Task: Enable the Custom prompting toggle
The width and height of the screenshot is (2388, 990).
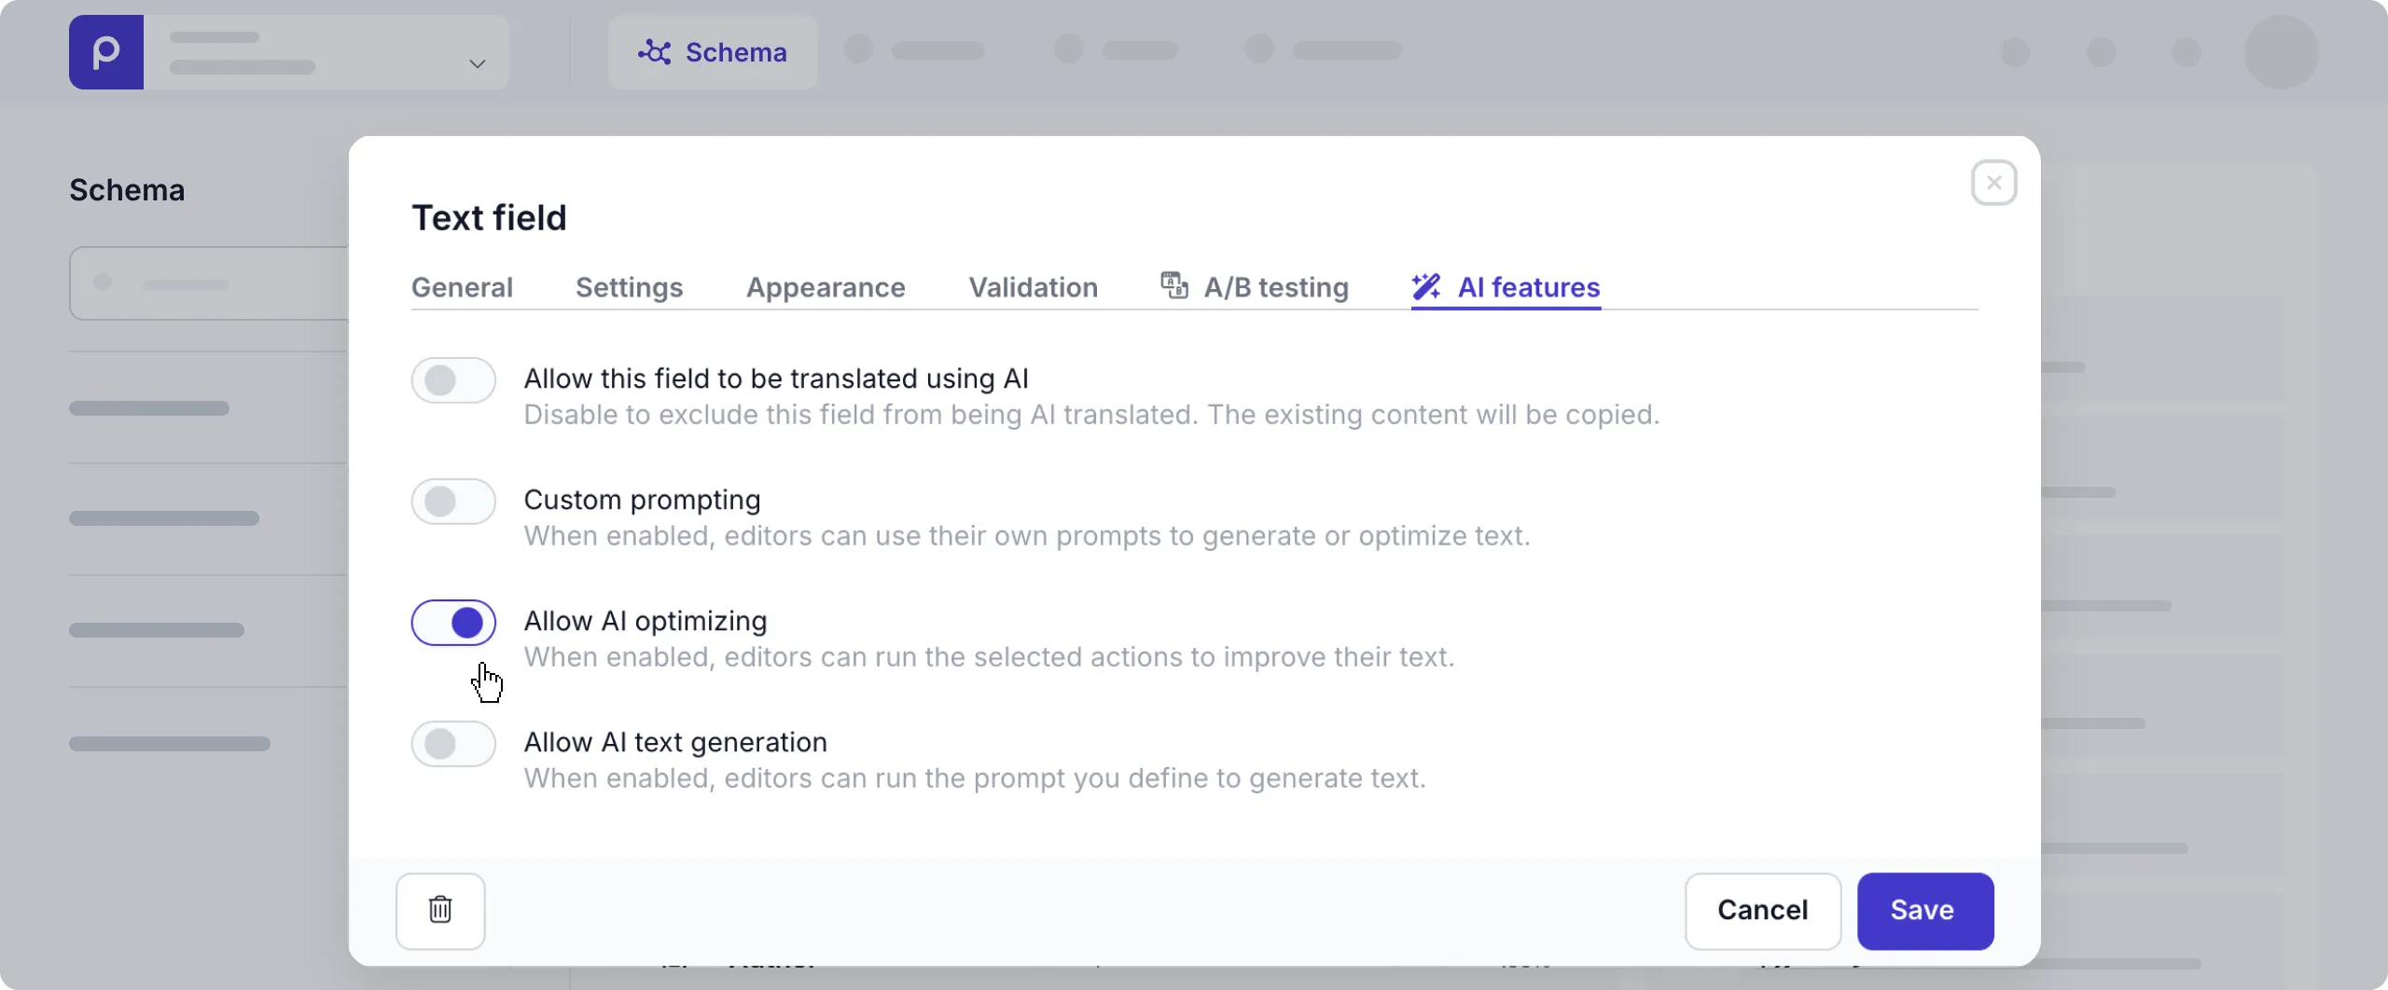Action: point(453,502)
